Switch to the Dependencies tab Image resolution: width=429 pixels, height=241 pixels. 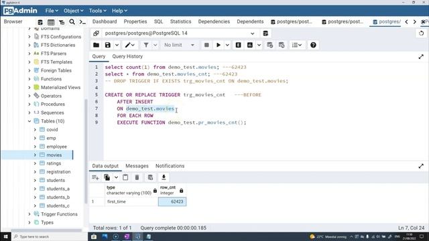pyautogui.click(x=214, y=21)
